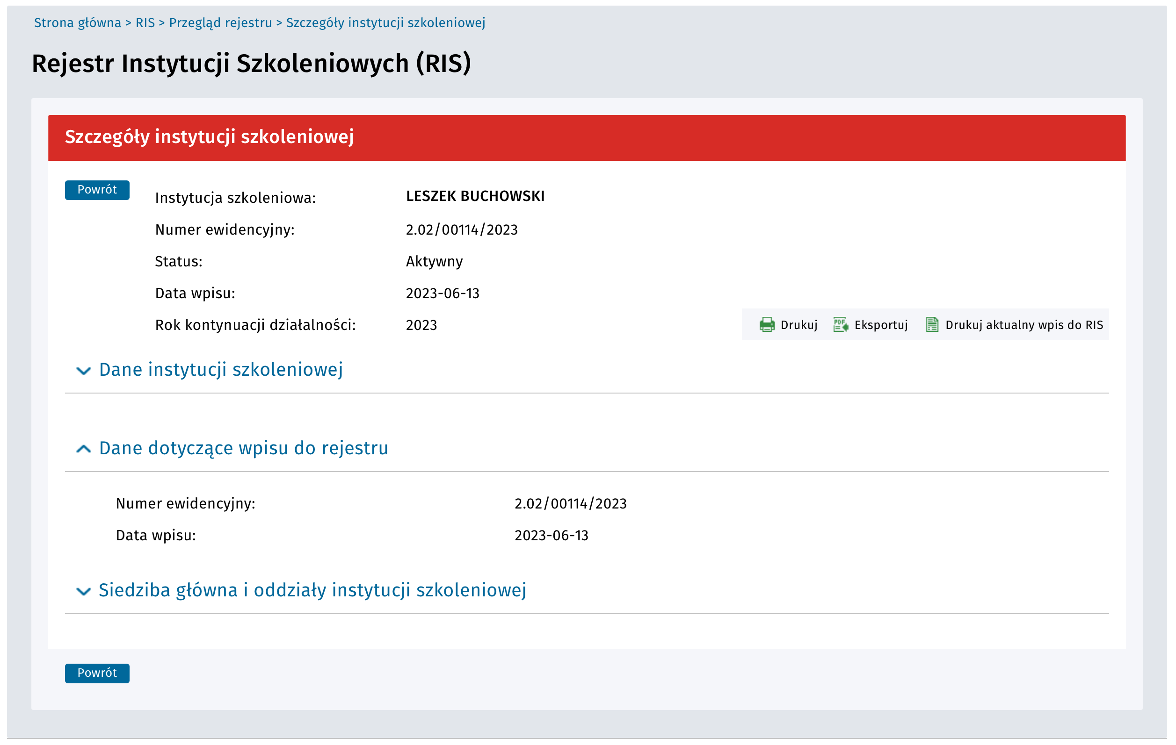Viewport: 1176px width, 745px height.
Task: Select the name LESZEK BUCHOWSKI
Action: point(475,196)
